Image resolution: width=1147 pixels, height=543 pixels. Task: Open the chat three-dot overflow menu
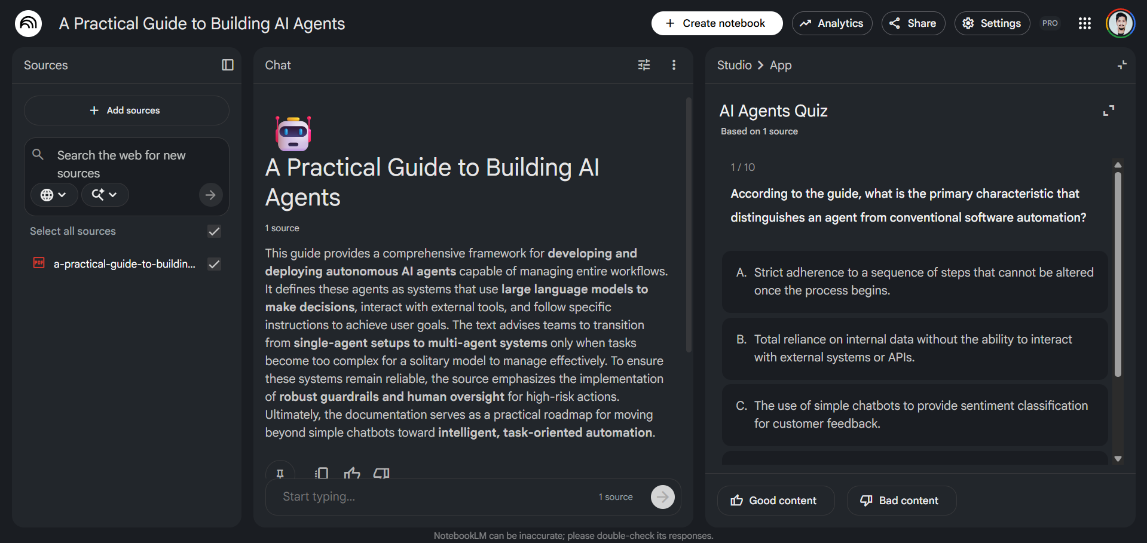click(674, 65)
